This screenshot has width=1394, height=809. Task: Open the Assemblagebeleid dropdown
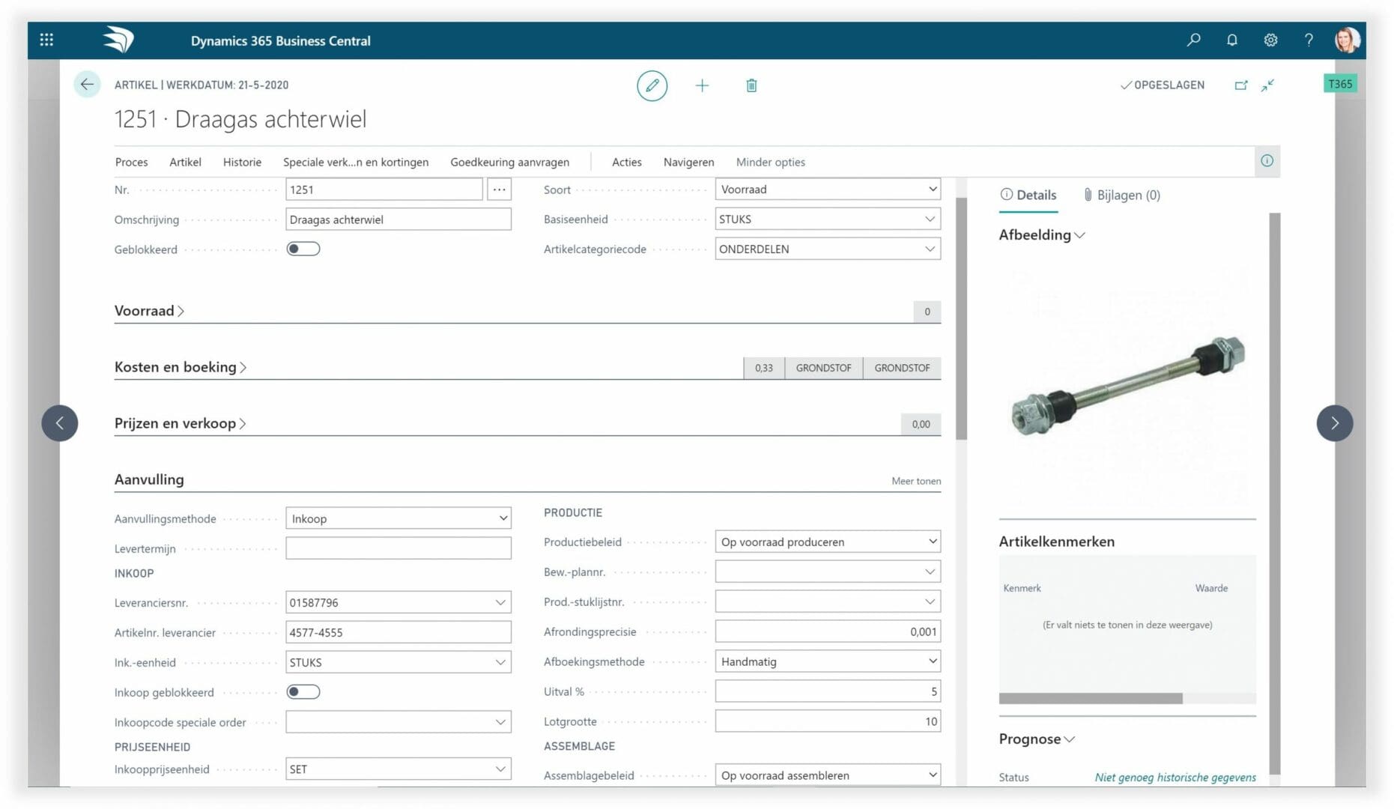coord(828,775)
